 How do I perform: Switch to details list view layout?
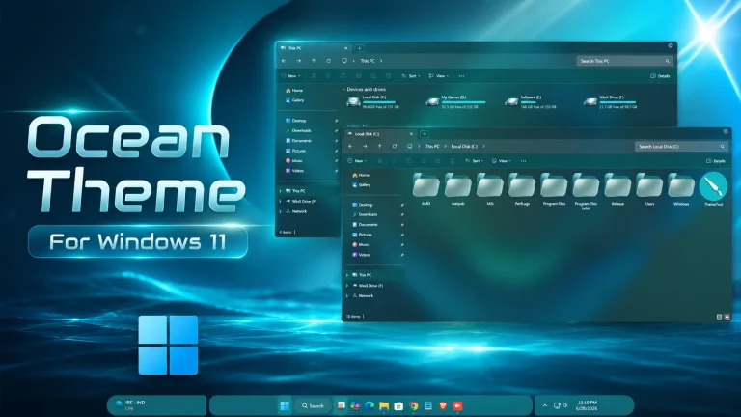pos(719,317)
